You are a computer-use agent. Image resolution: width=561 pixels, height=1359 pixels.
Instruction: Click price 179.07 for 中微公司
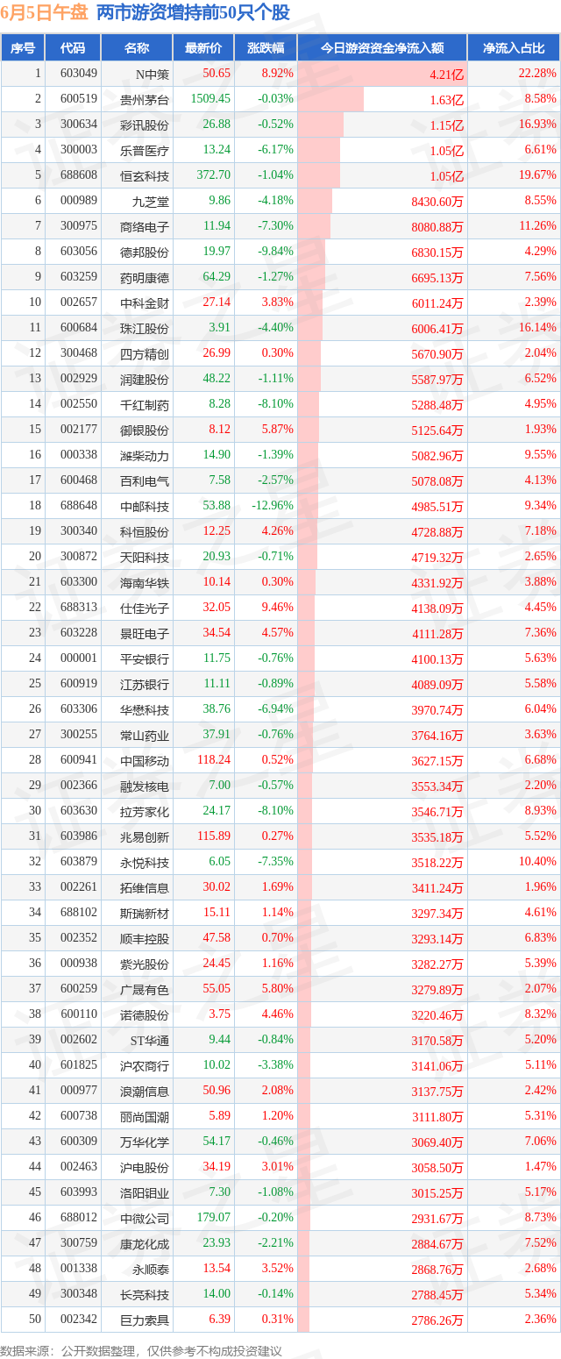click(x=214, y=1218)
